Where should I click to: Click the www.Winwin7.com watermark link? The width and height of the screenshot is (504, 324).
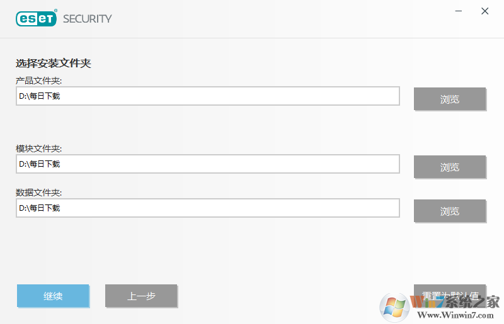pos(455,314)
